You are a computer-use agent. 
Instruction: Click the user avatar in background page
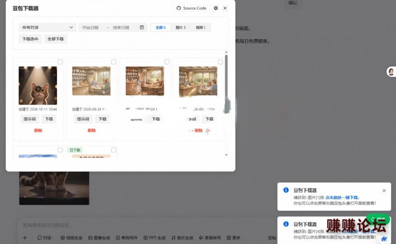pos(391,71)
